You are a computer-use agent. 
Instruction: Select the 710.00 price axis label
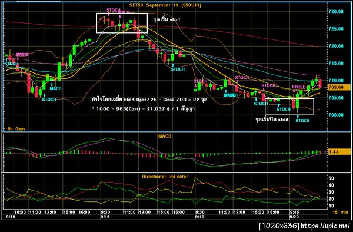point(336,81)
